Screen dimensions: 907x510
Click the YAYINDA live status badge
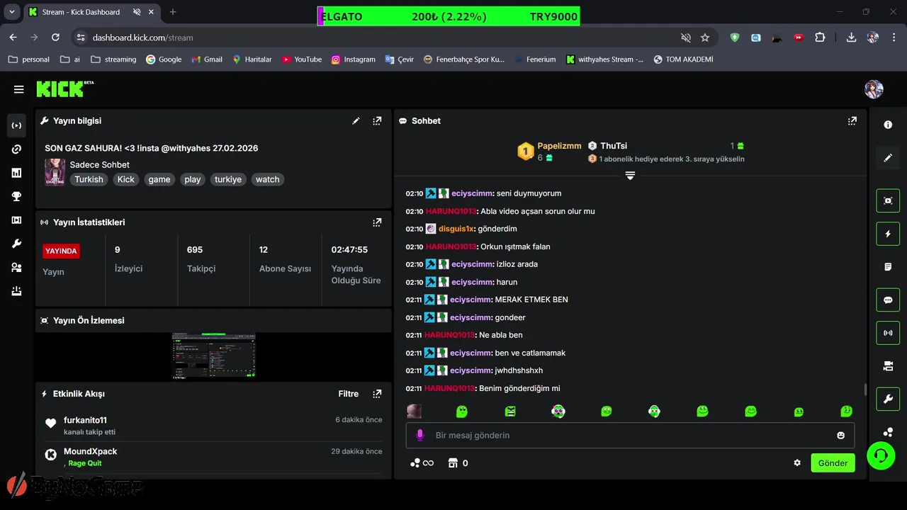tap(62, 251)
